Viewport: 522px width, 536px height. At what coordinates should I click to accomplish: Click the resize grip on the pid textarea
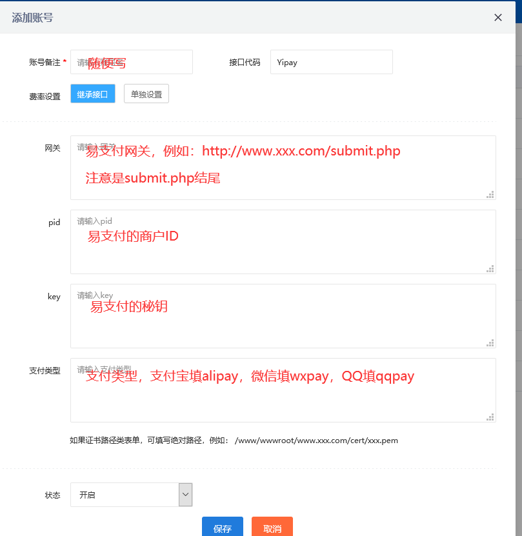(x=490, y=269)
